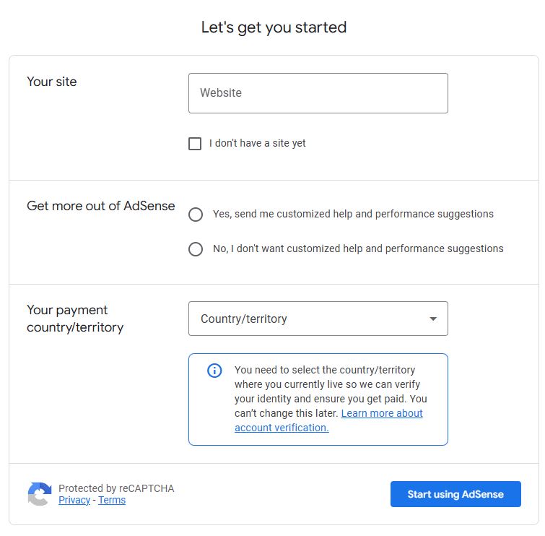
Task: Click the "No, I don't want customized help" label text
Action: 358,248
